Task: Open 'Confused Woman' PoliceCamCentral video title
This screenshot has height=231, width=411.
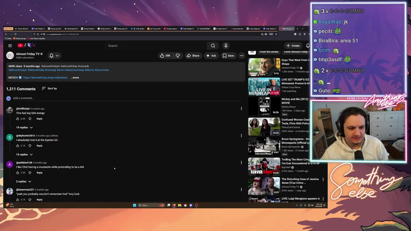Action: pyautogui.click(x=296, y=121)
